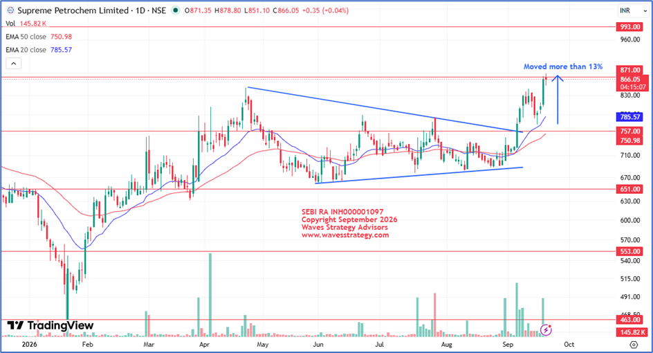Screen dimensions: 653x353
Task: Click the 651.00 horizontal line price label
Action: [x=630, y=189]
